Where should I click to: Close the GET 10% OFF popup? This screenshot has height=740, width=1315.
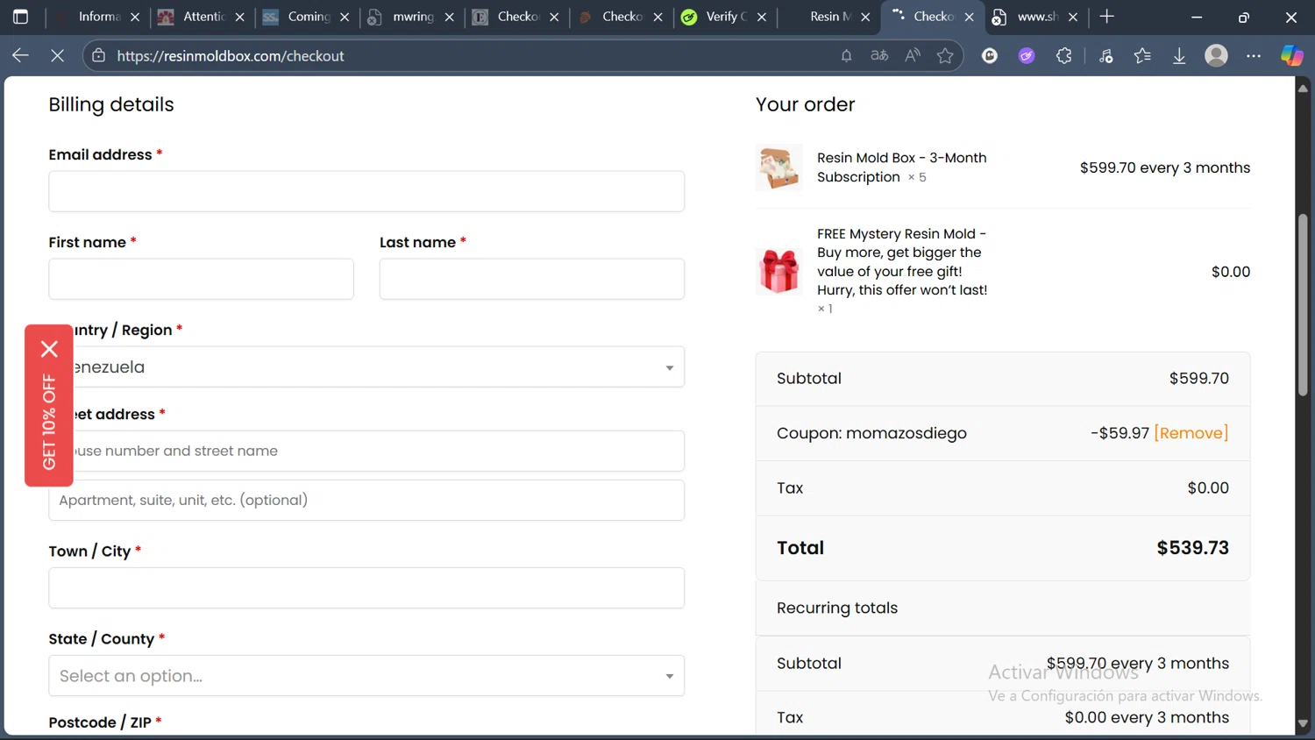click(x=49, y=349)
